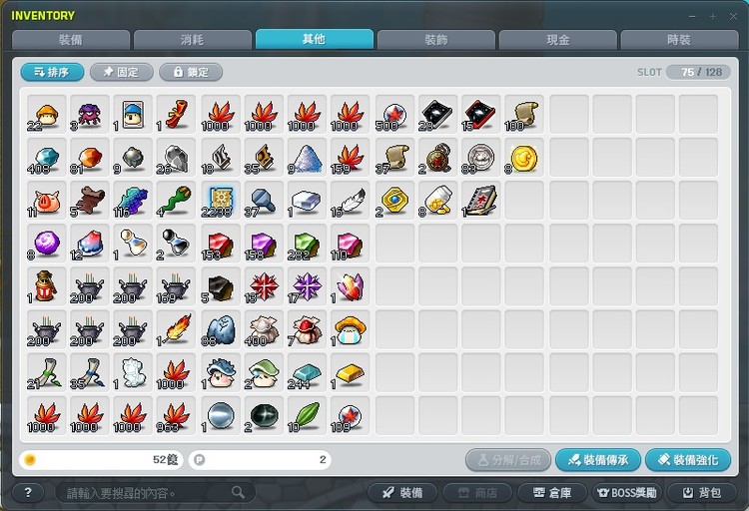
Task: Open 裝備強化 equipment enhancement
Action: click(688, 460)
